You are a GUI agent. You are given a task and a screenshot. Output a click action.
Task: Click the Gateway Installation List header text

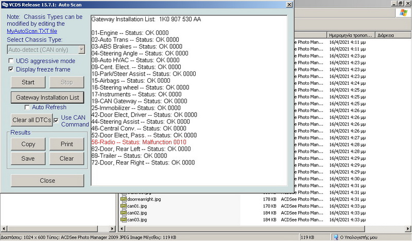click(x=146, y=19)
